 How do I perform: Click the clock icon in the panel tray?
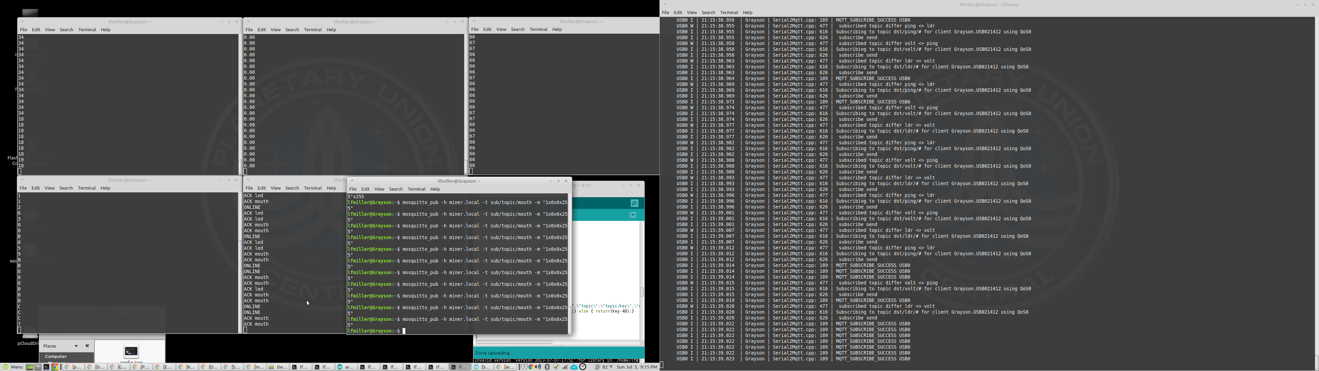tap(583, 368)
